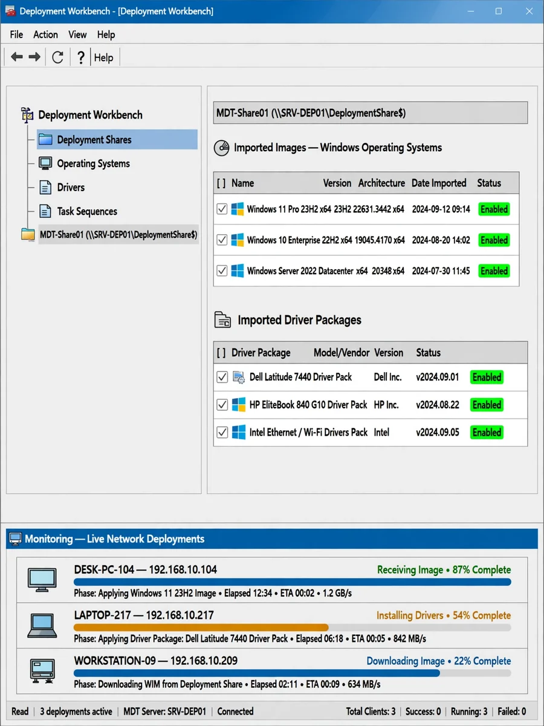This screenshot has height=726, width=544.
Task: Click the LAPTOP-217 laptop icon
Action: 42,625
